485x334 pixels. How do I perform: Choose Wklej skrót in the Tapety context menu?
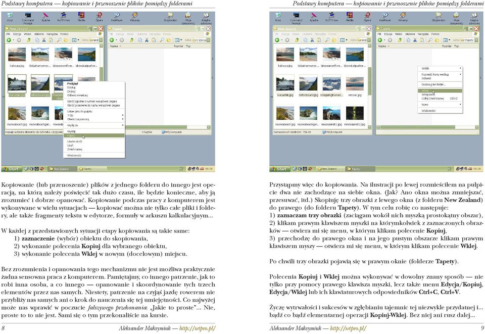tap(440, 94)
